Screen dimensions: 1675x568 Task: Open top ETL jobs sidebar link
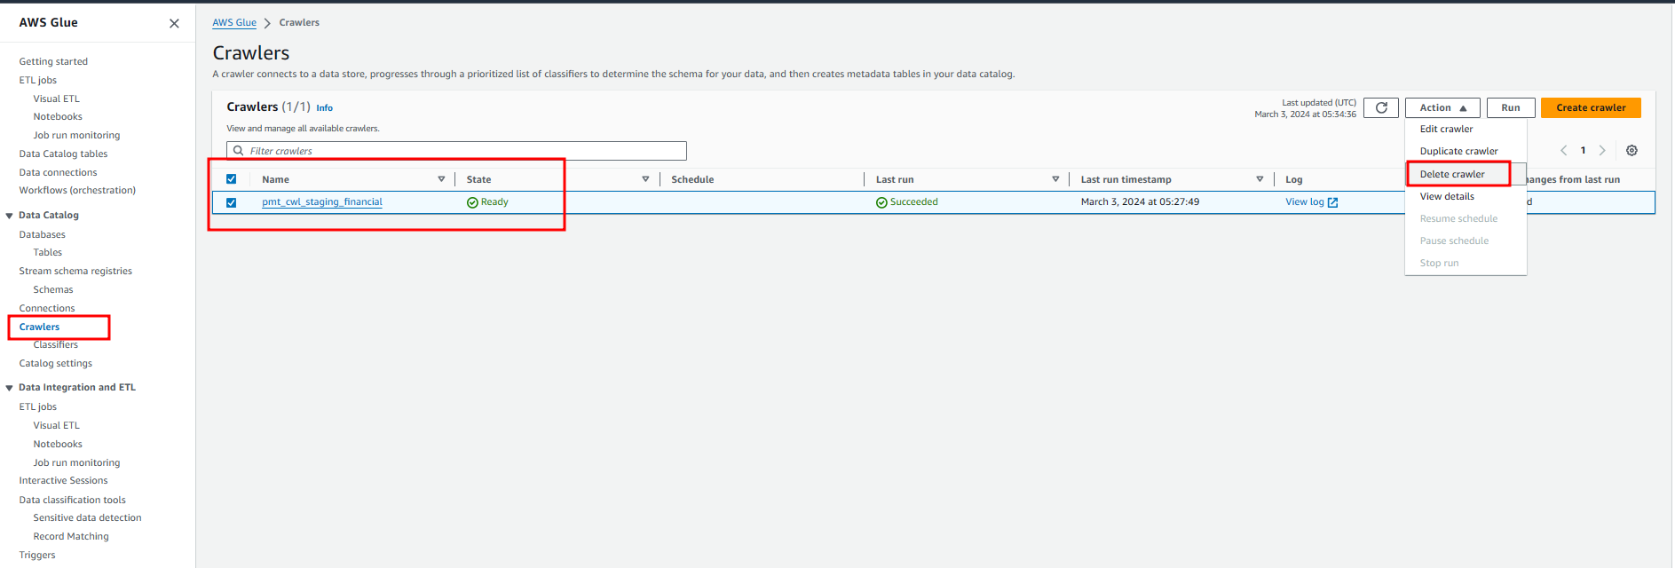click(38, 81)
